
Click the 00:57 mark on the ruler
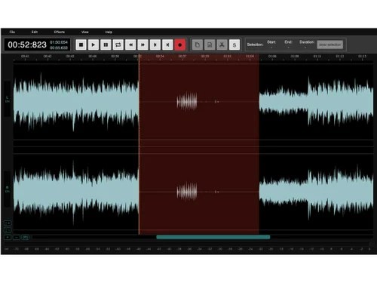click(182, 57)
